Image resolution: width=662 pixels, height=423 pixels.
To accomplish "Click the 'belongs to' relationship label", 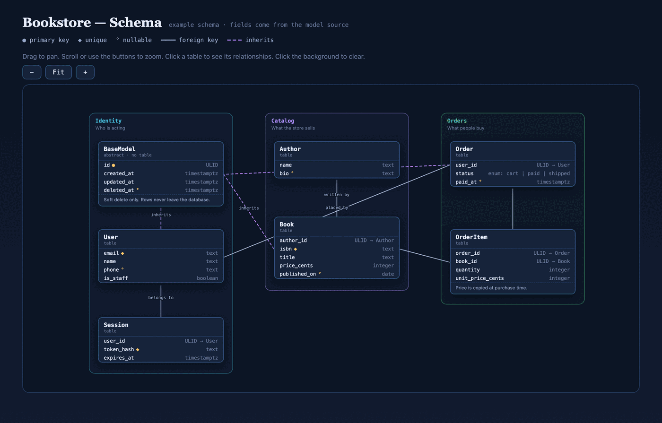I will (161, 298).
